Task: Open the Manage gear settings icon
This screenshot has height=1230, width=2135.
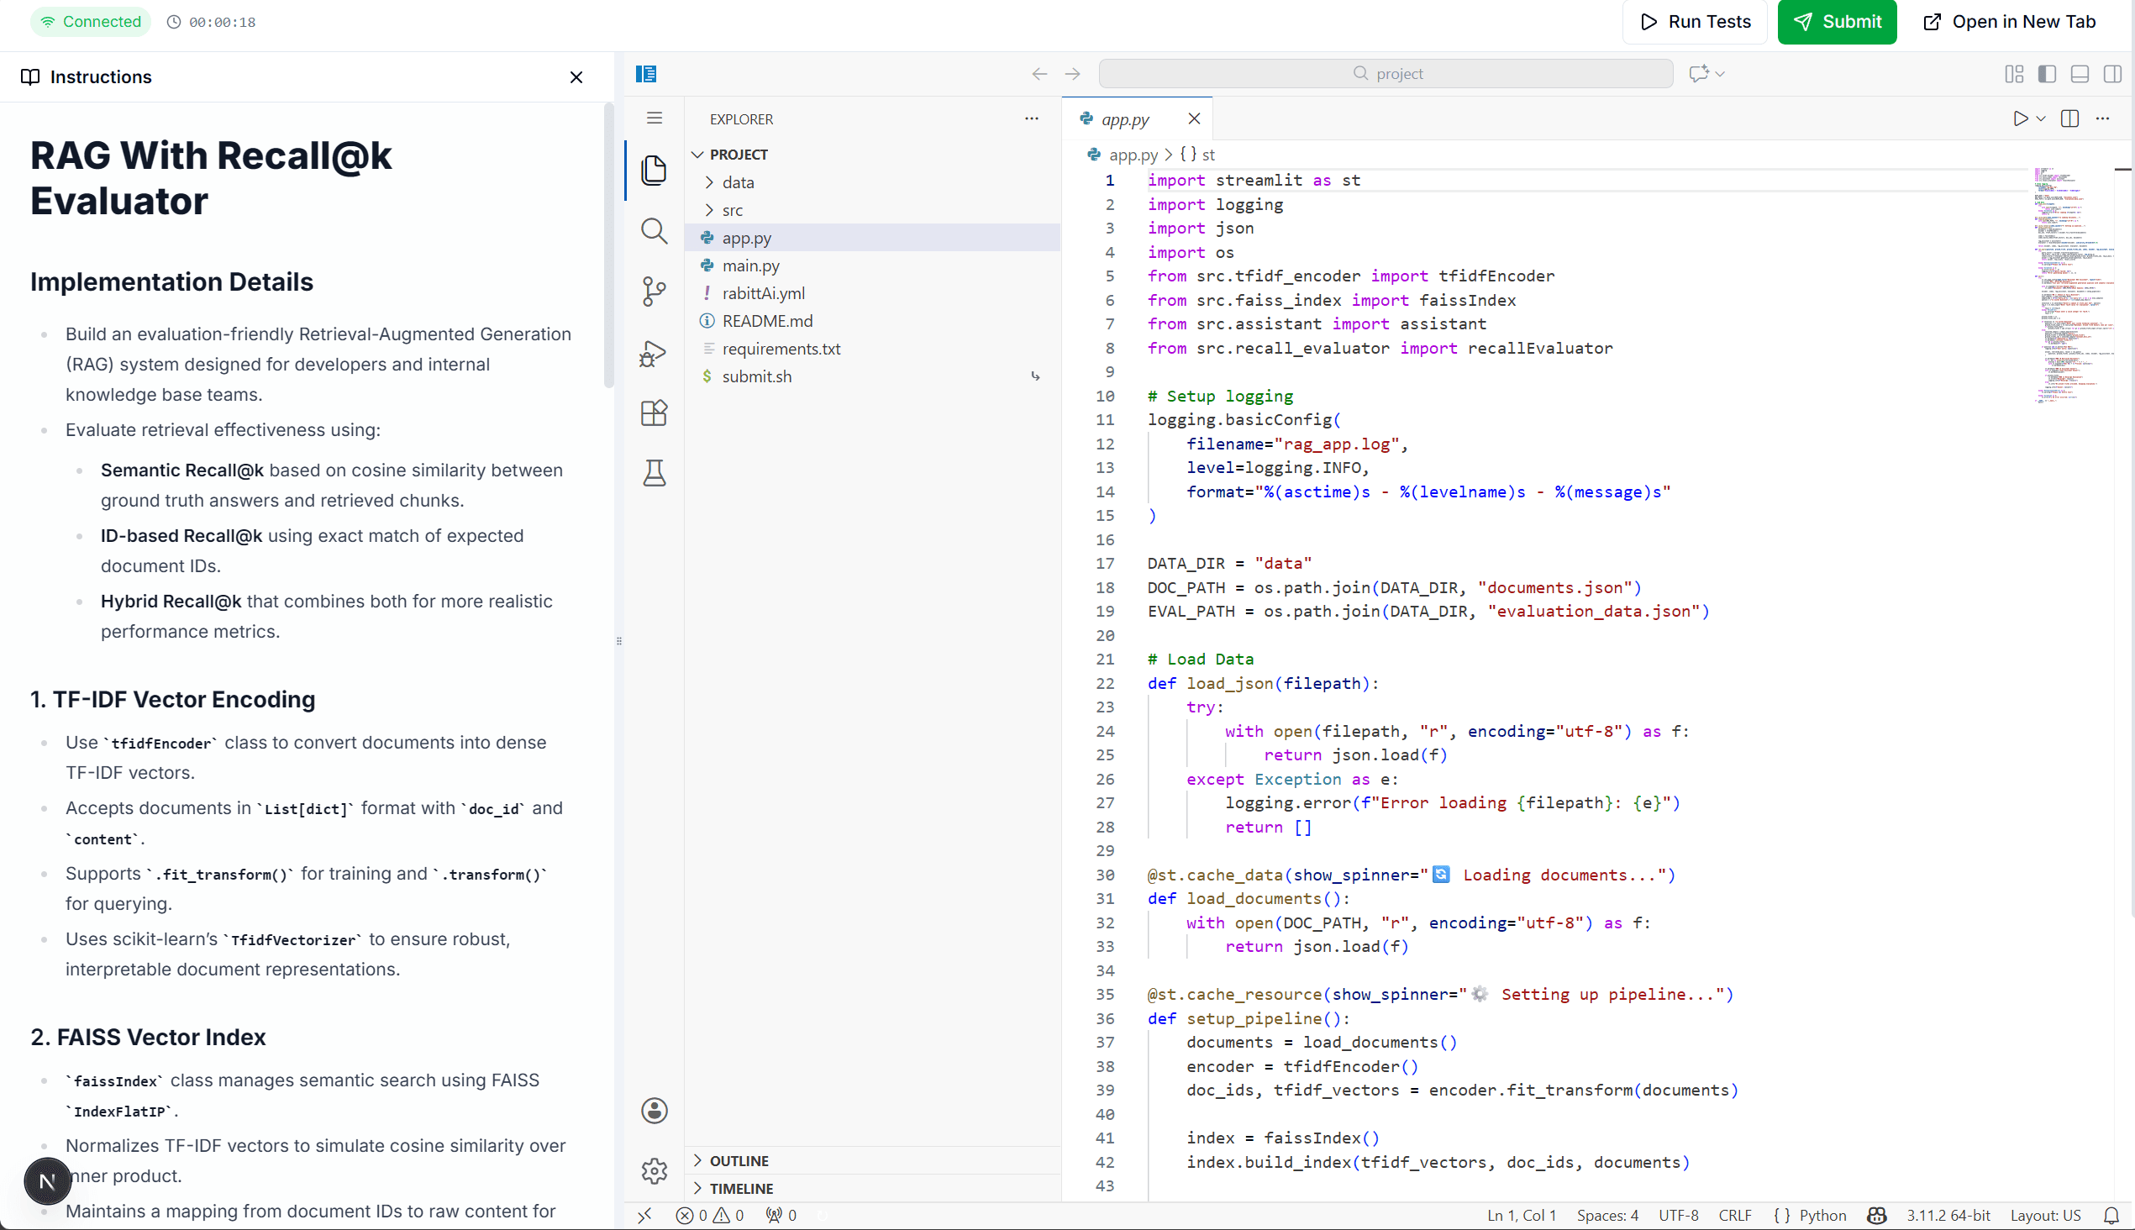Action: [x=654, y=1171]
